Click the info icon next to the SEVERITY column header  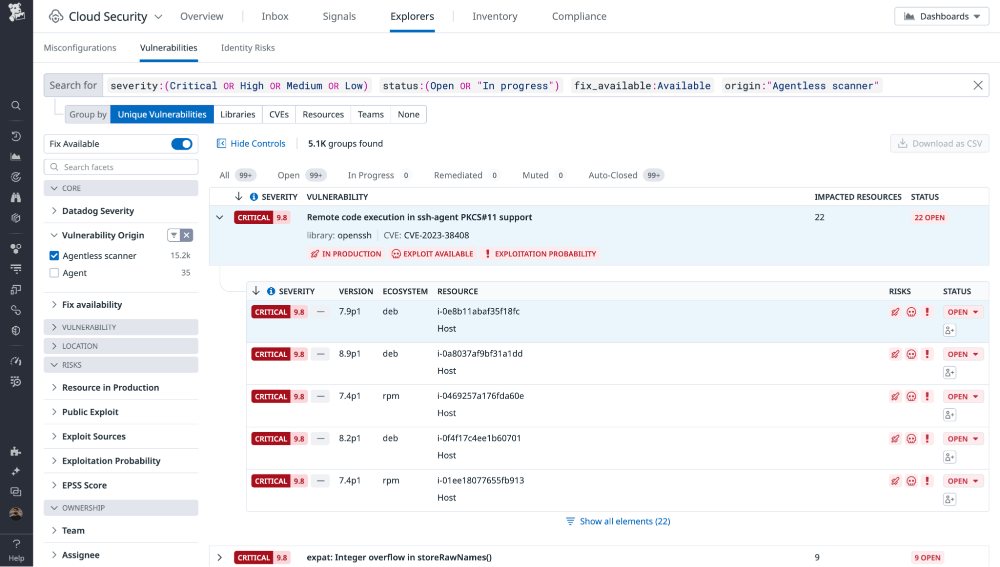click(x=254, y=196)
